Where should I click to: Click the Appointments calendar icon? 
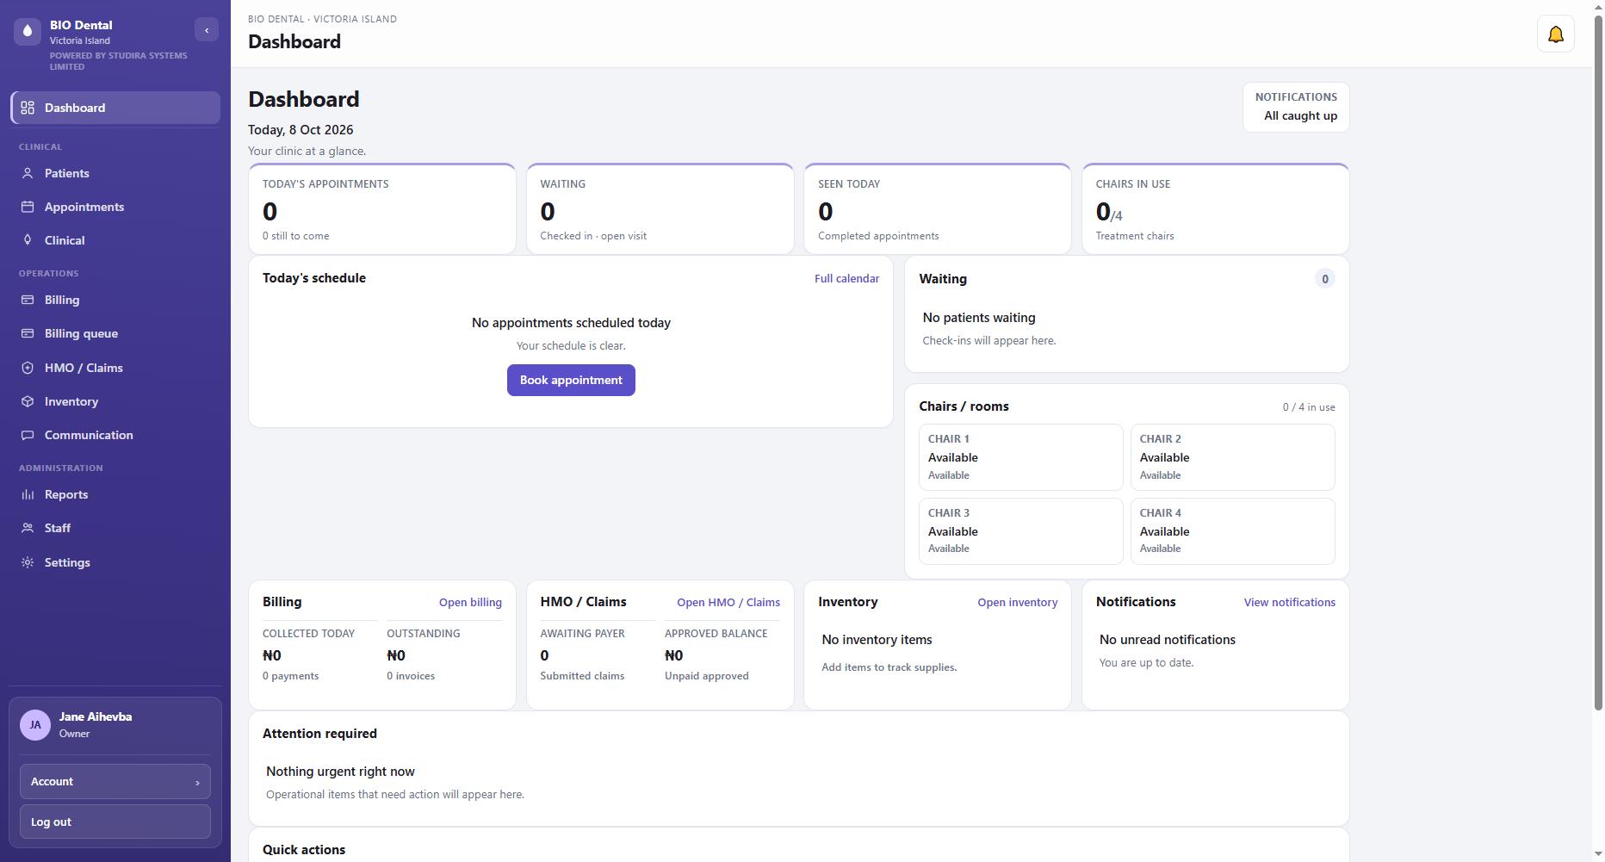(28, 207)
